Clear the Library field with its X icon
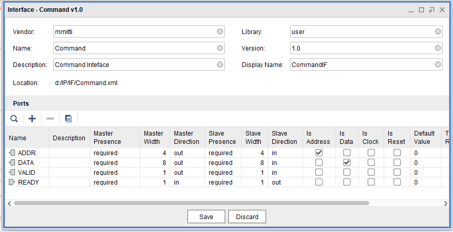The height and width of the screenshot is (232, 453). point(438,31)
